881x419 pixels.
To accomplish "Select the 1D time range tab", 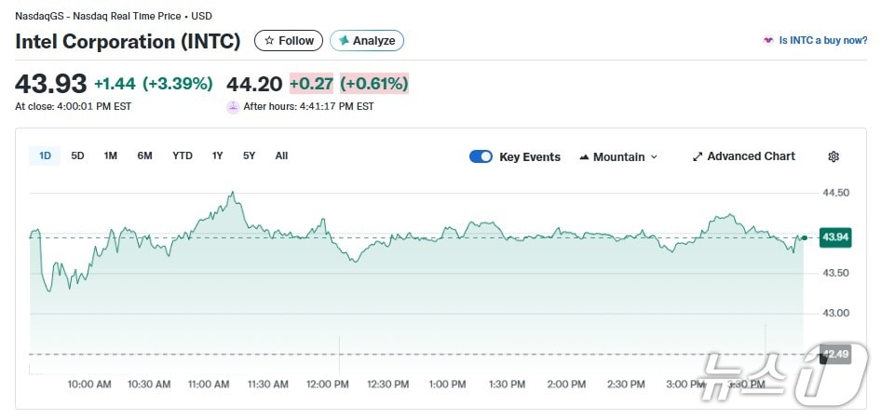I will pyautogui.click(x=45, y=155).
